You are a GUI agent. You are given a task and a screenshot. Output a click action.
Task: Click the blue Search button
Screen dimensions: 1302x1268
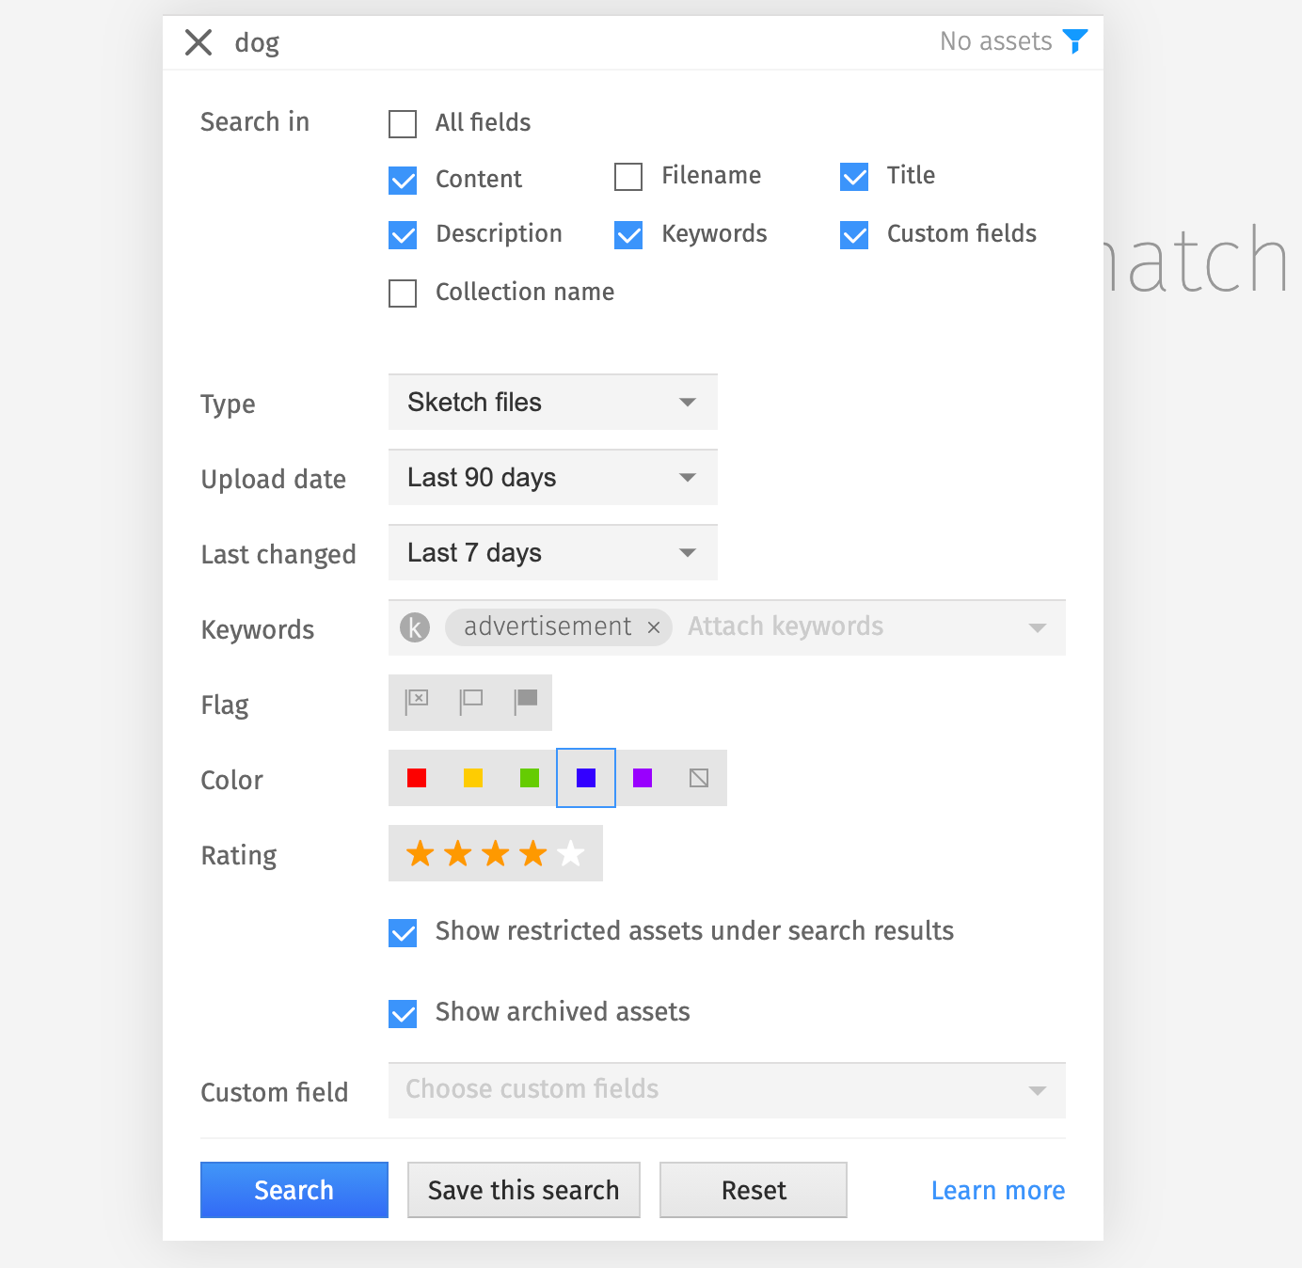pyautogui.click(x=294, y=1190)
